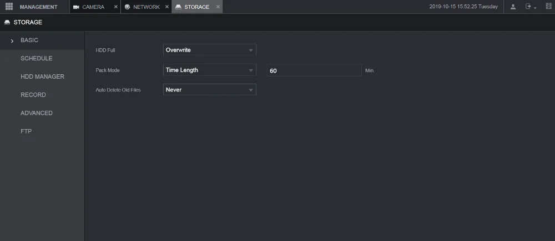Show the QR code icon
Screen dimensions: 555x241
549,6
